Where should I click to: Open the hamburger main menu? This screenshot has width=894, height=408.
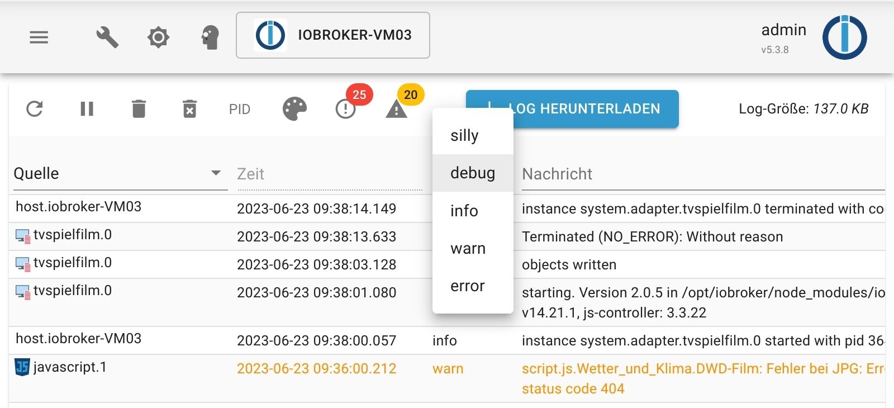(39, 37)
